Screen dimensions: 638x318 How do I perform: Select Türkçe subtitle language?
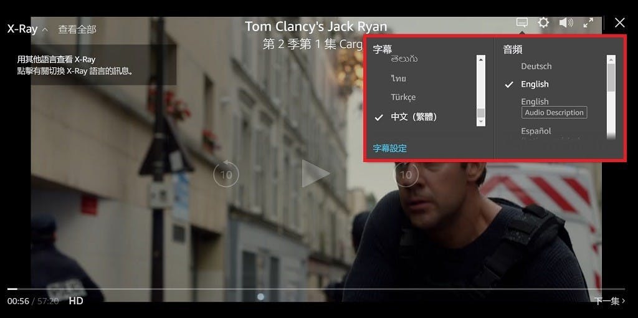pos(403,97)
